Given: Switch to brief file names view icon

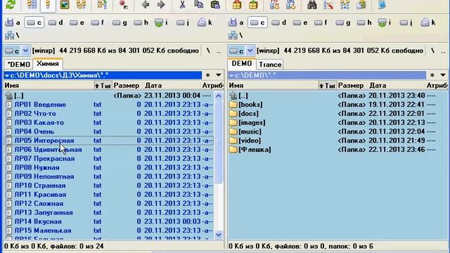Looking at the screenshot, I should click(x=32, y=5).
